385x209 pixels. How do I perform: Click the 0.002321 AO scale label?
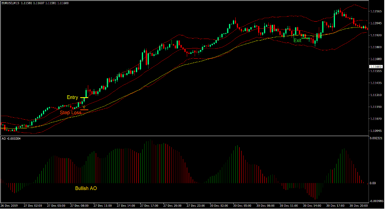pos(376,138)
